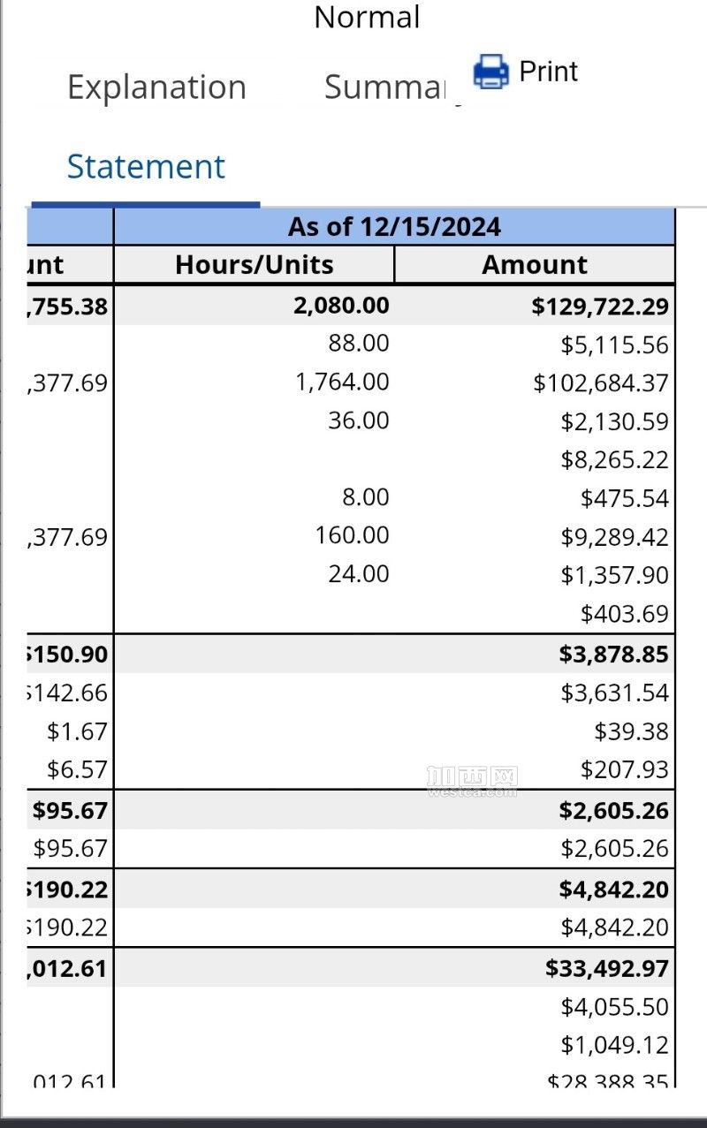Select the $4,842.20 total cell

[612, 890]
